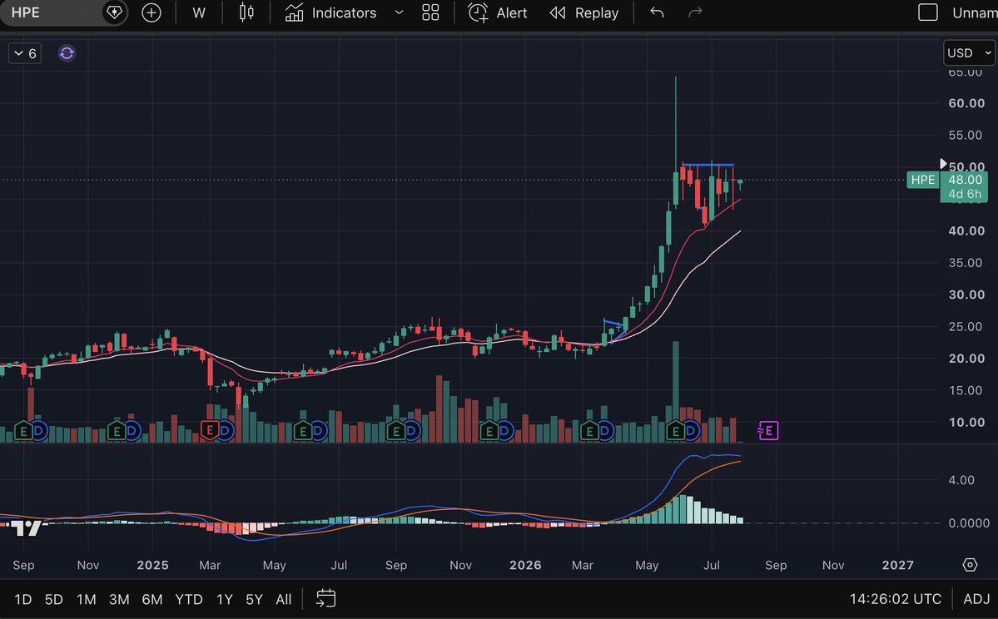This screenshot has height=619, width=998.
Task: Switch to the 1D time range
Action: (23, 599)
